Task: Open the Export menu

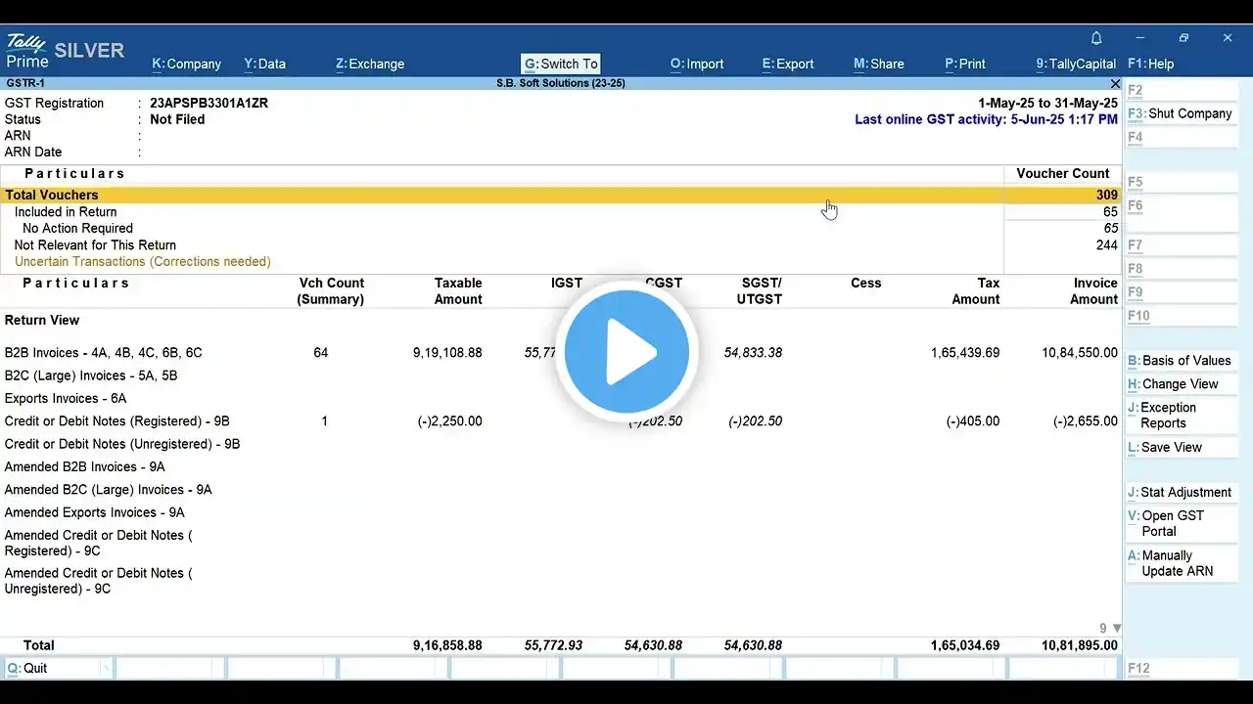Action: pyautogui.click(x=788, y=64)
